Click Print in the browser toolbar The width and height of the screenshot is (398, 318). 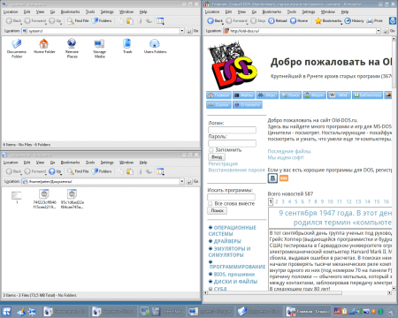click(x=375, y=21)
